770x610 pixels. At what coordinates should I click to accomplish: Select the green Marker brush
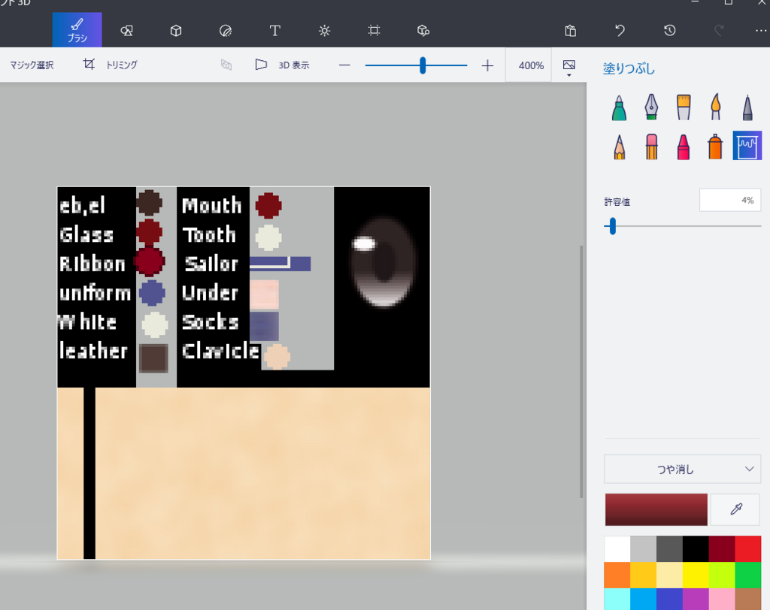620,107
